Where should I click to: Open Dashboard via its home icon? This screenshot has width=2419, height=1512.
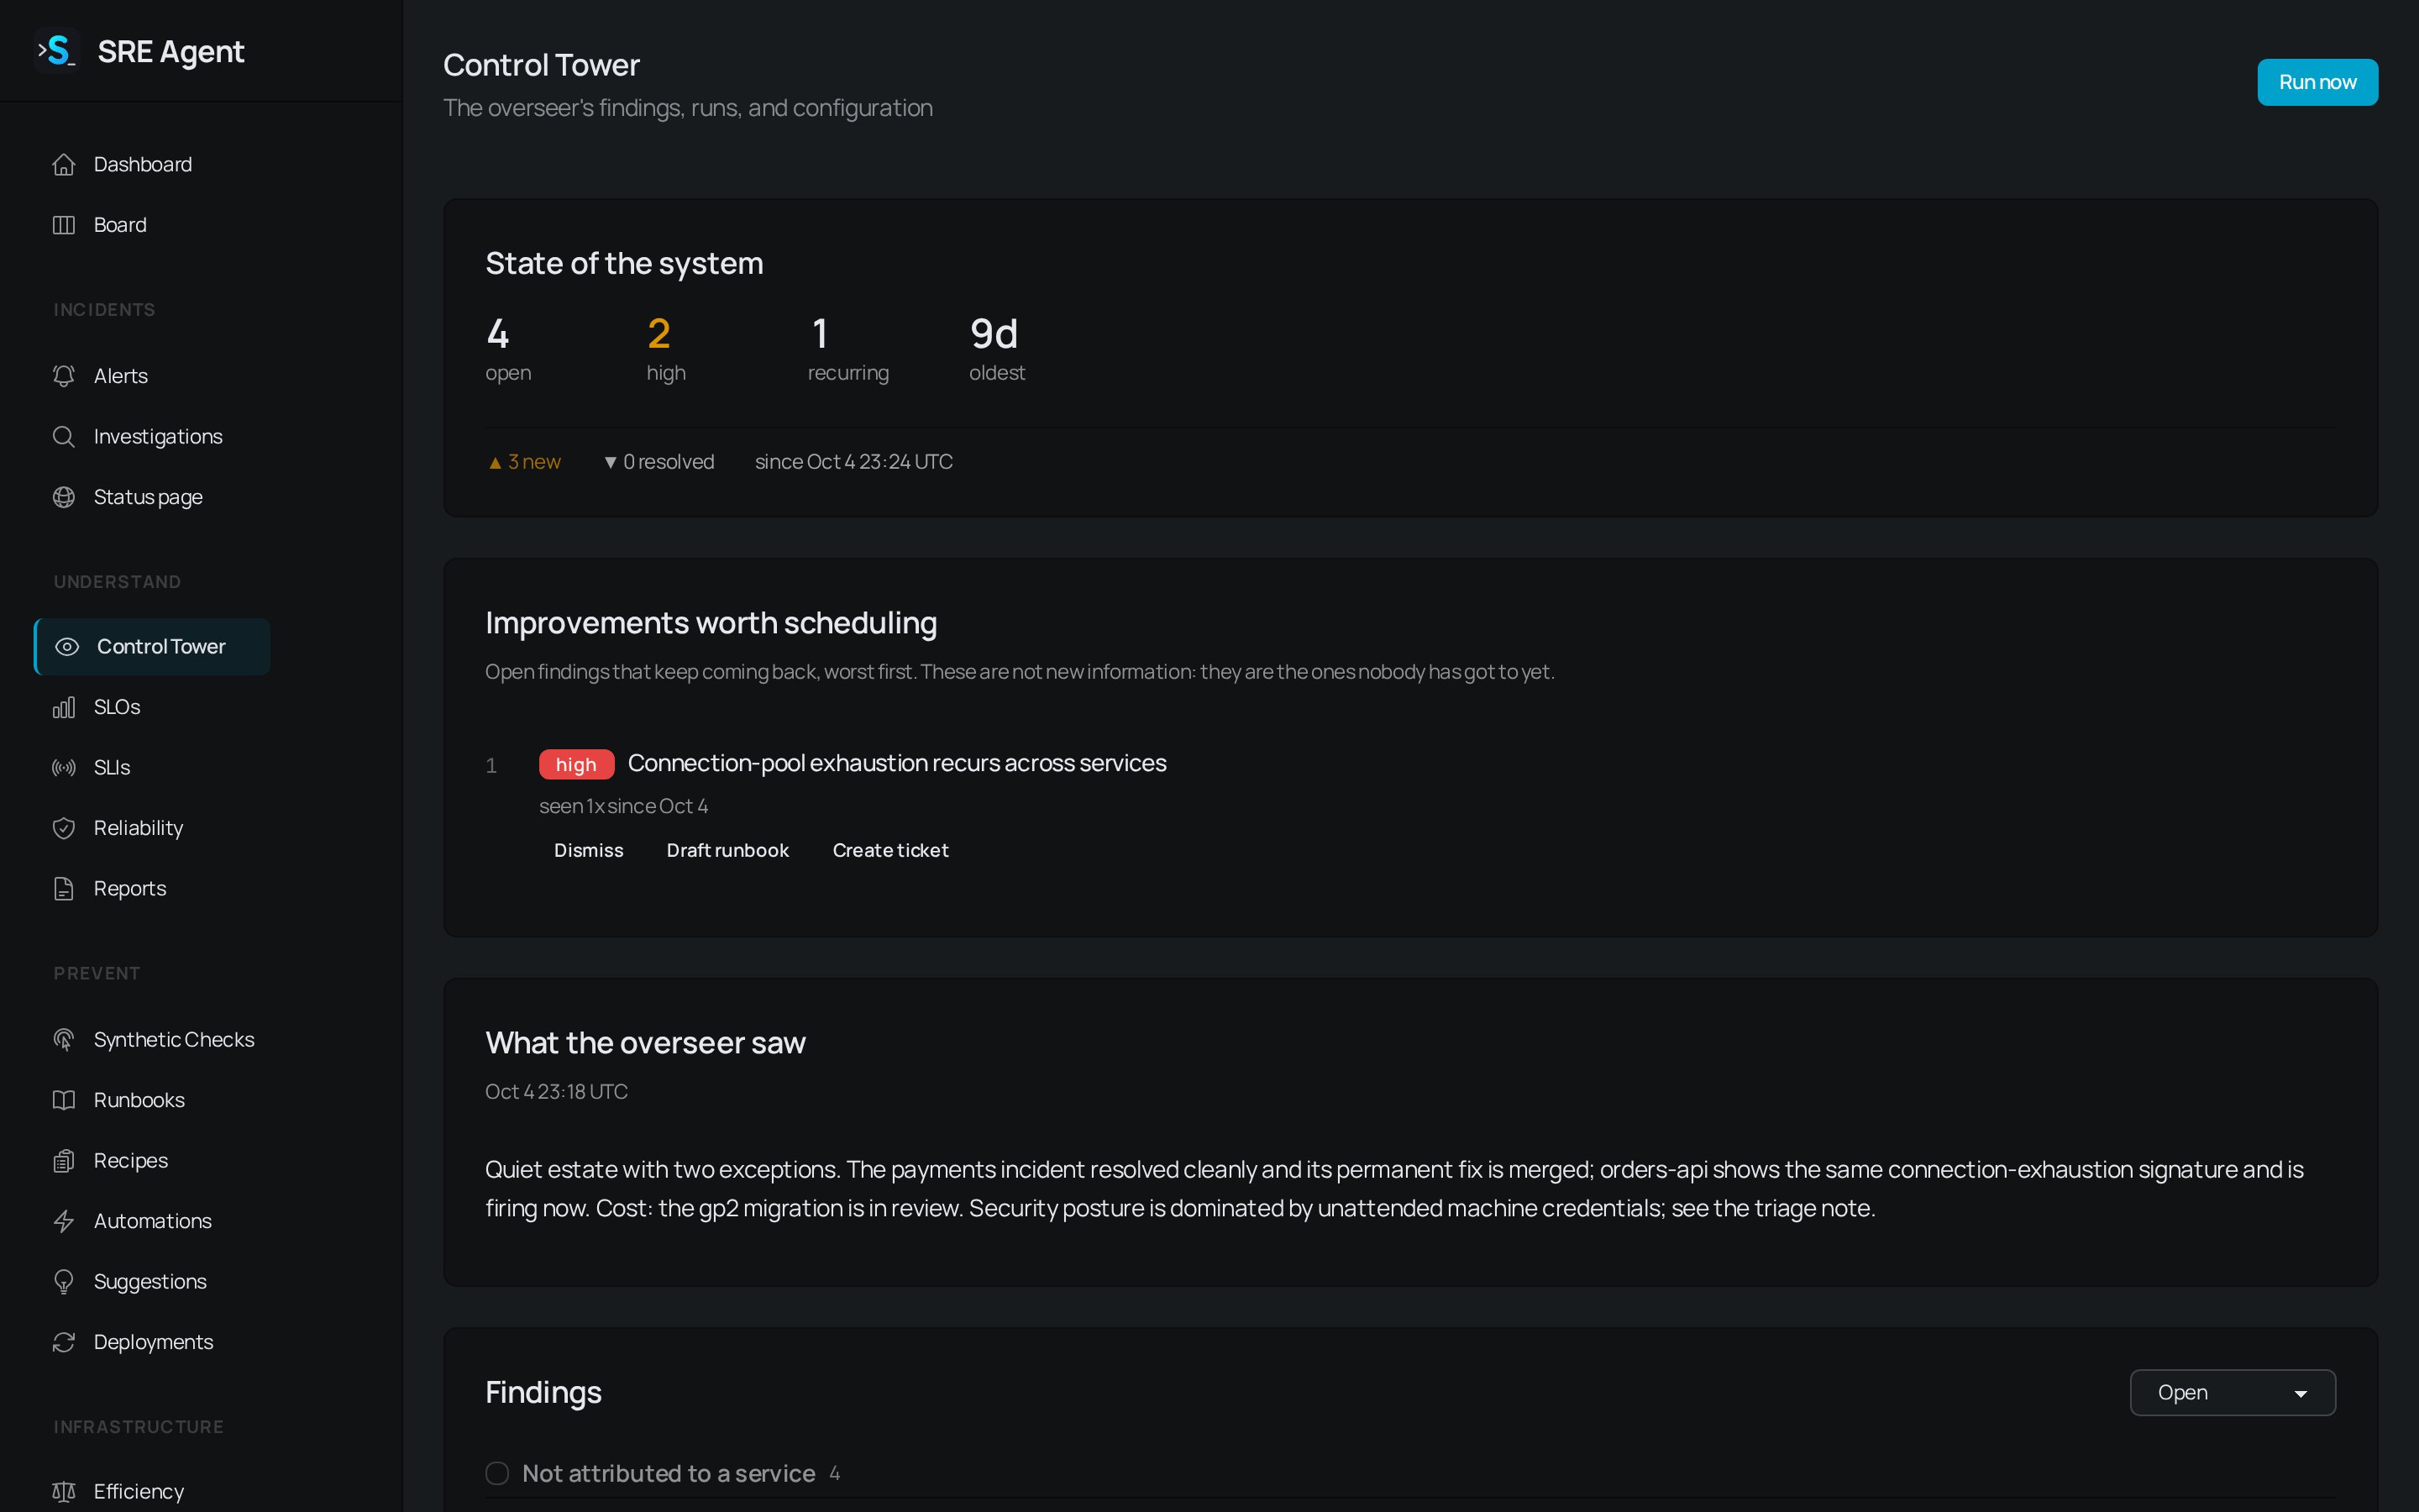pos(64,164)
